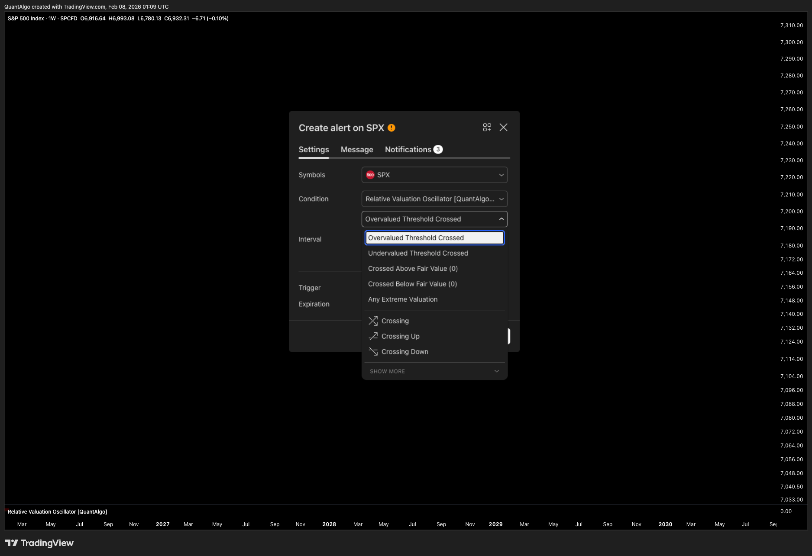Choose Crossed Below Fair Value (0)

click(x=434, y=284)
